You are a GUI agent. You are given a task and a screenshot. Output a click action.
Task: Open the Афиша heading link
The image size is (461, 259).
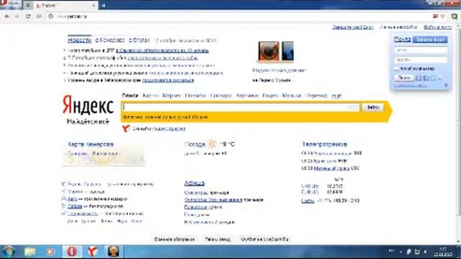pyautogui.click(x=194, y=183)
